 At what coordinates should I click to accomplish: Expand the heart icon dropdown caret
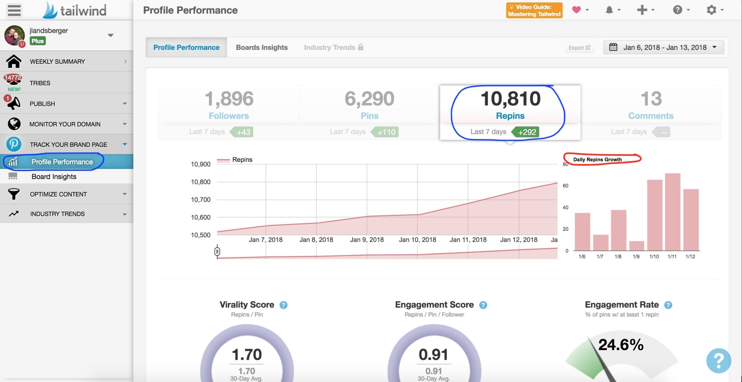(x=587, y=10)
